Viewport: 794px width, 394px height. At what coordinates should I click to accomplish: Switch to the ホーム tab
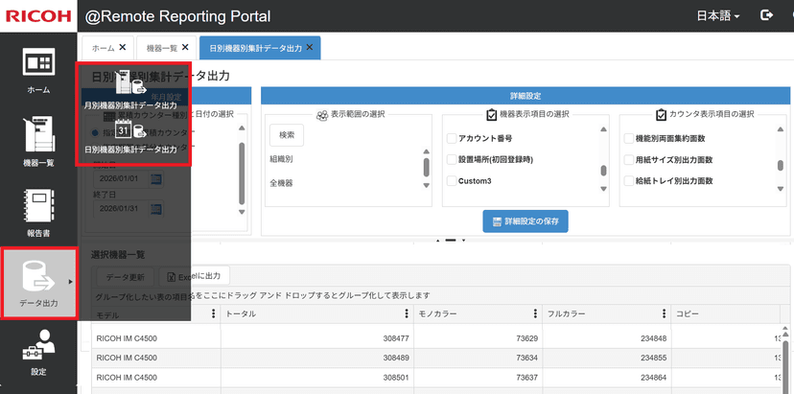(x=104, y=48)
